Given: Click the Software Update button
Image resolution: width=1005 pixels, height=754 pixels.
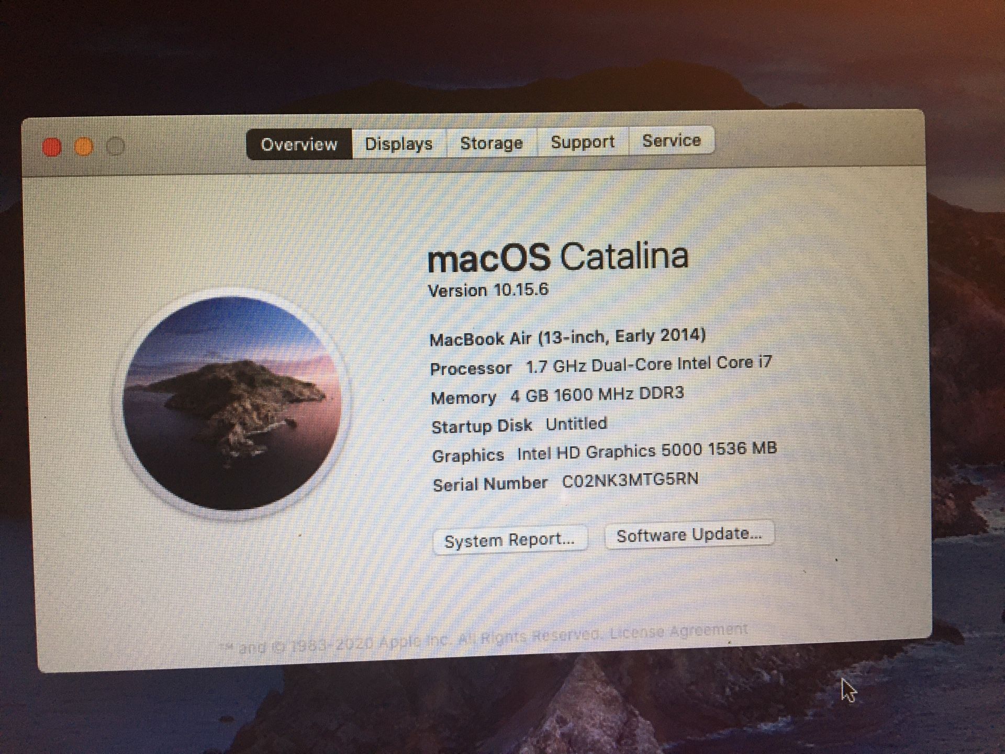Looking at the screenshot, I should coord(689,535).
